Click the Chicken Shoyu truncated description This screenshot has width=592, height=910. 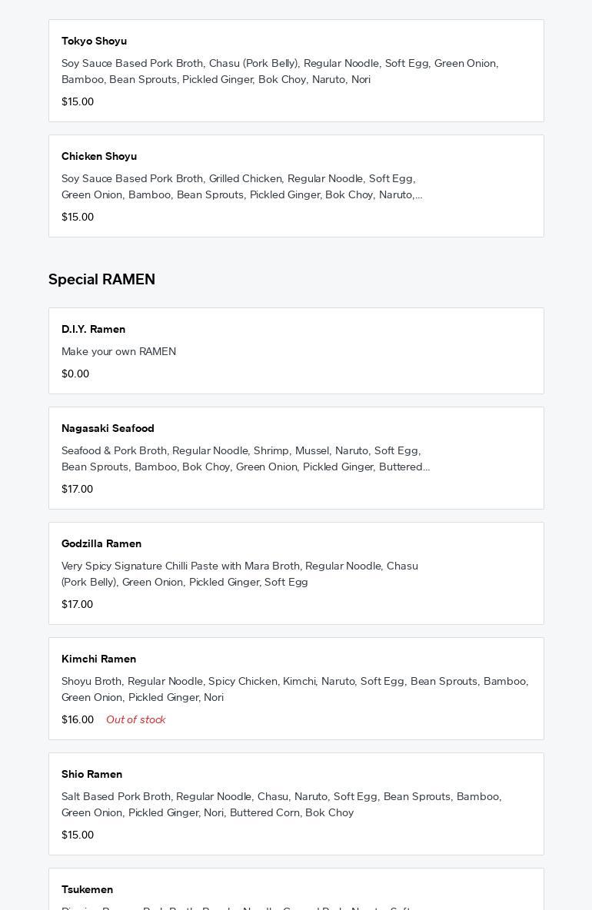pyautogui.click(x=241, y=187)
